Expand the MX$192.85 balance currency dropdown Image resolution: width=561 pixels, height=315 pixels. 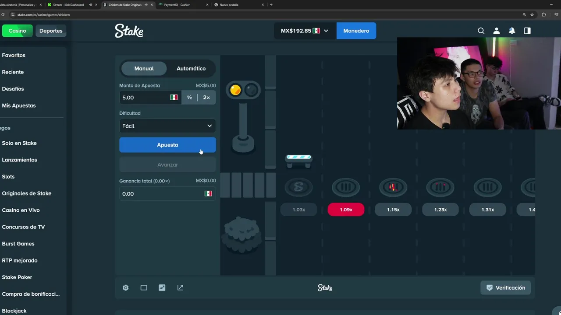[305, 31]
